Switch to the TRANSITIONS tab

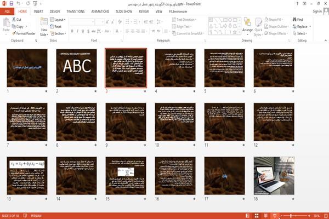click(x=76, y=11)
